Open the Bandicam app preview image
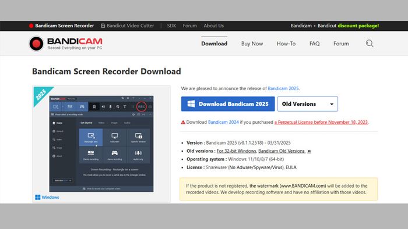The height and width of the screenshot is (229, 408). [x=101, y=144]
